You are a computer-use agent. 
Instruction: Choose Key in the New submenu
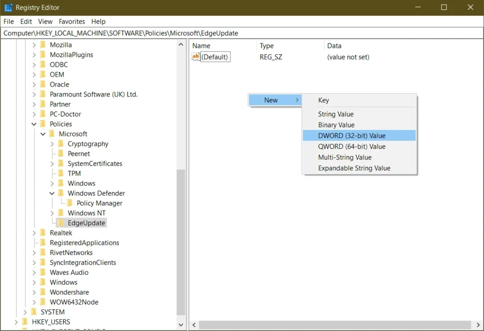coord(359,100)
